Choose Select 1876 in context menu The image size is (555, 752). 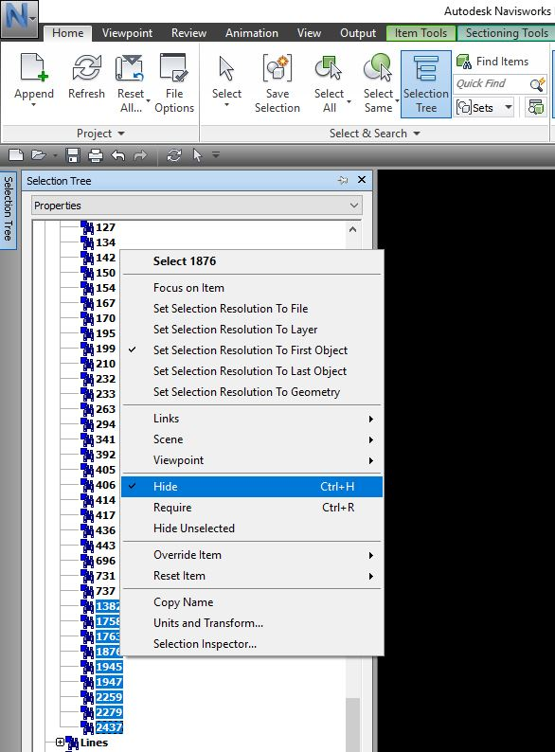tap(252, 260)
